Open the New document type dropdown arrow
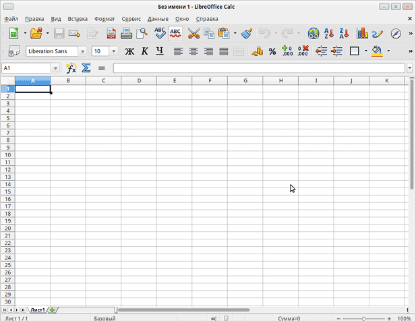 pyautogui.click(x=25, y=34)
